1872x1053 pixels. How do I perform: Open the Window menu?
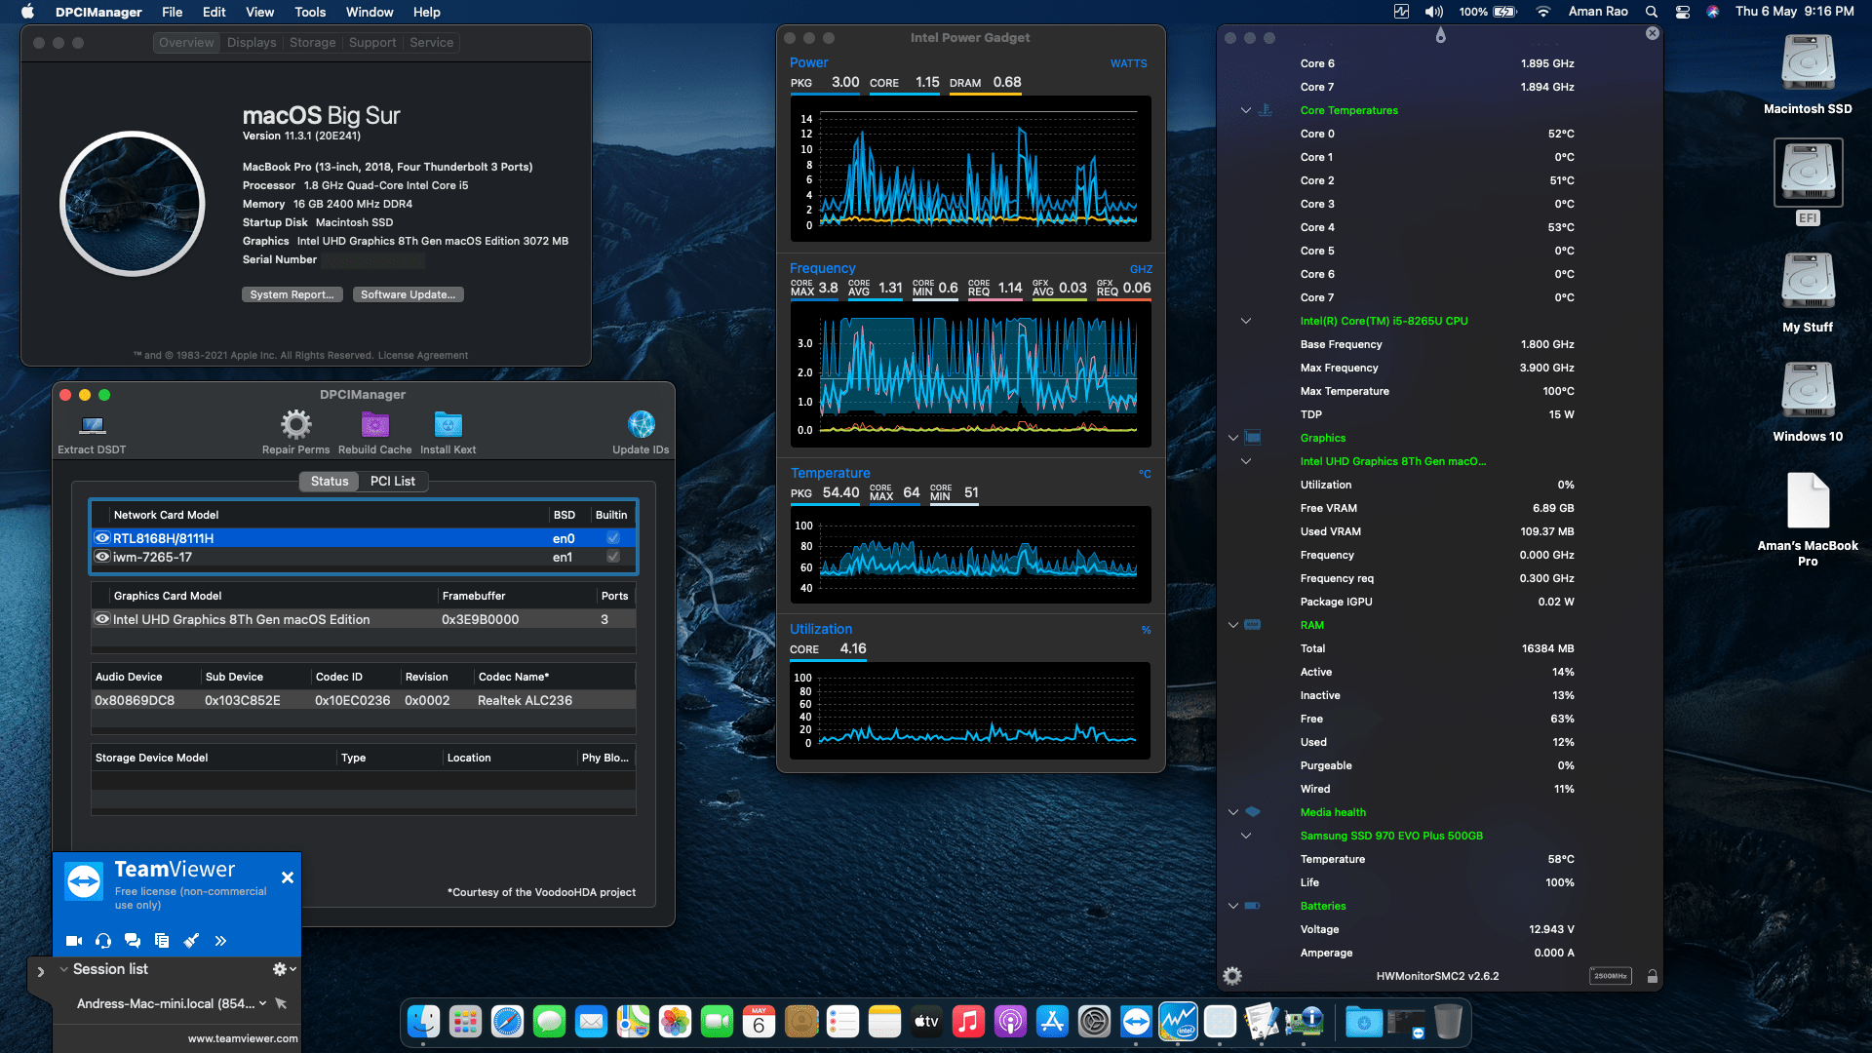coord(370,12)
